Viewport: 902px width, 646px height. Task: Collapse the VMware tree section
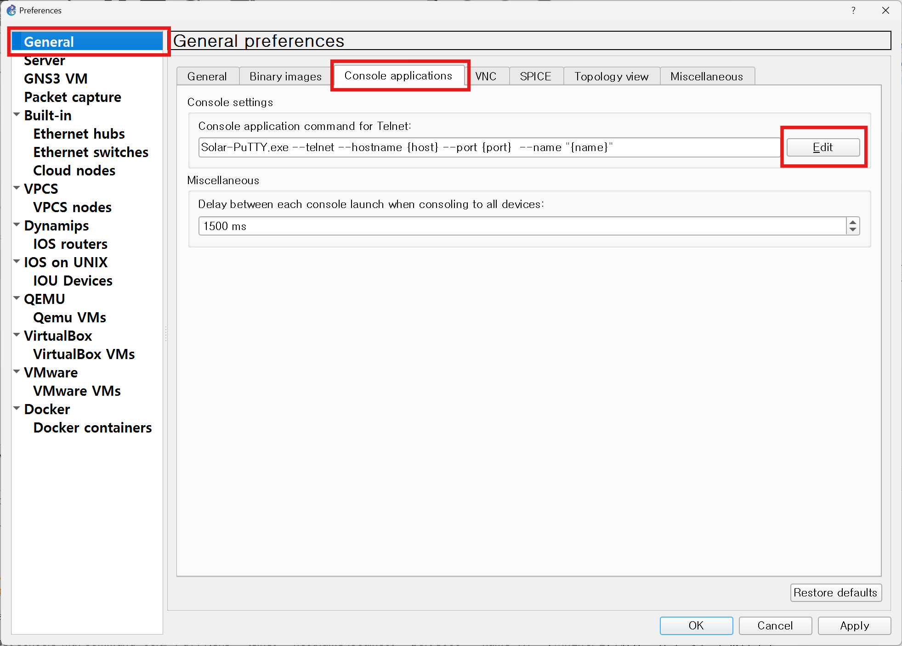[17, 371]
